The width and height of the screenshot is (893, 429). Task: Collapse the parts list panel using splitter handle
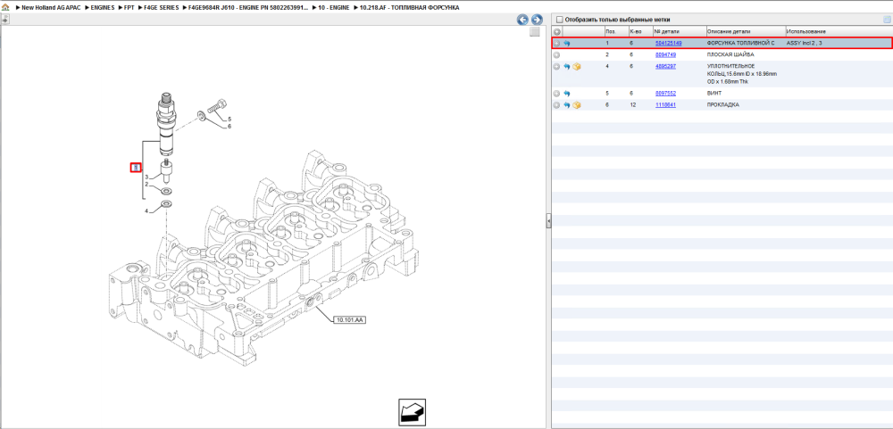[x=548, y=221]
